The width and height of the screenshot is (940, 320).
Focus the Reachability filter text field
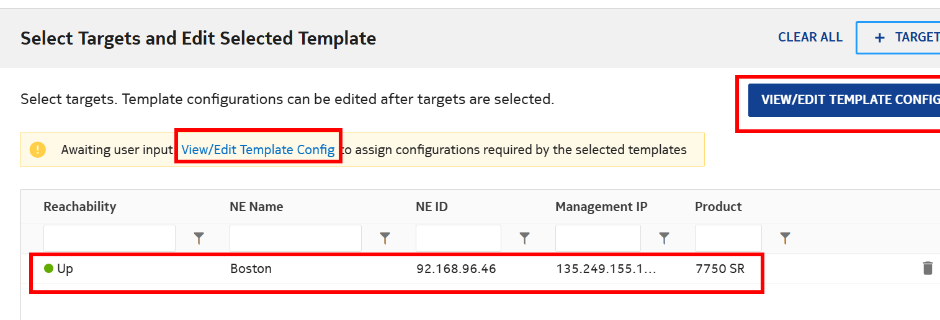point(109,238)
